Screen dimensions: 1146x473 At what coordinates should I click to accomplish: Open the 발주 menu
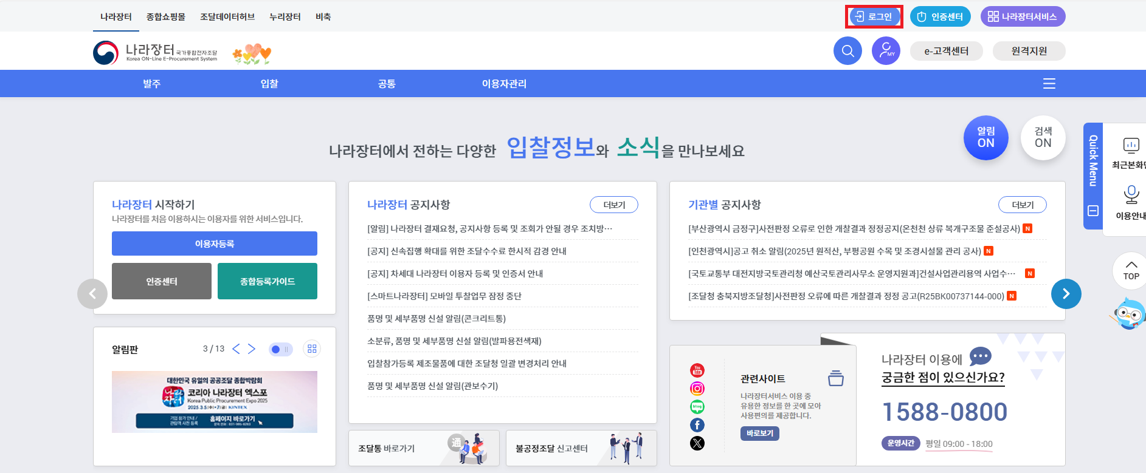pos(152,84)
